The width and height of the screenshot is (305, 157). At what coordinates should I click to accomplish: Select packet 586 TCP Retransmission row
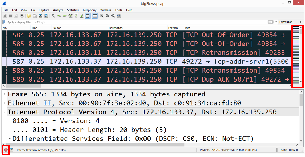point(147,53)
